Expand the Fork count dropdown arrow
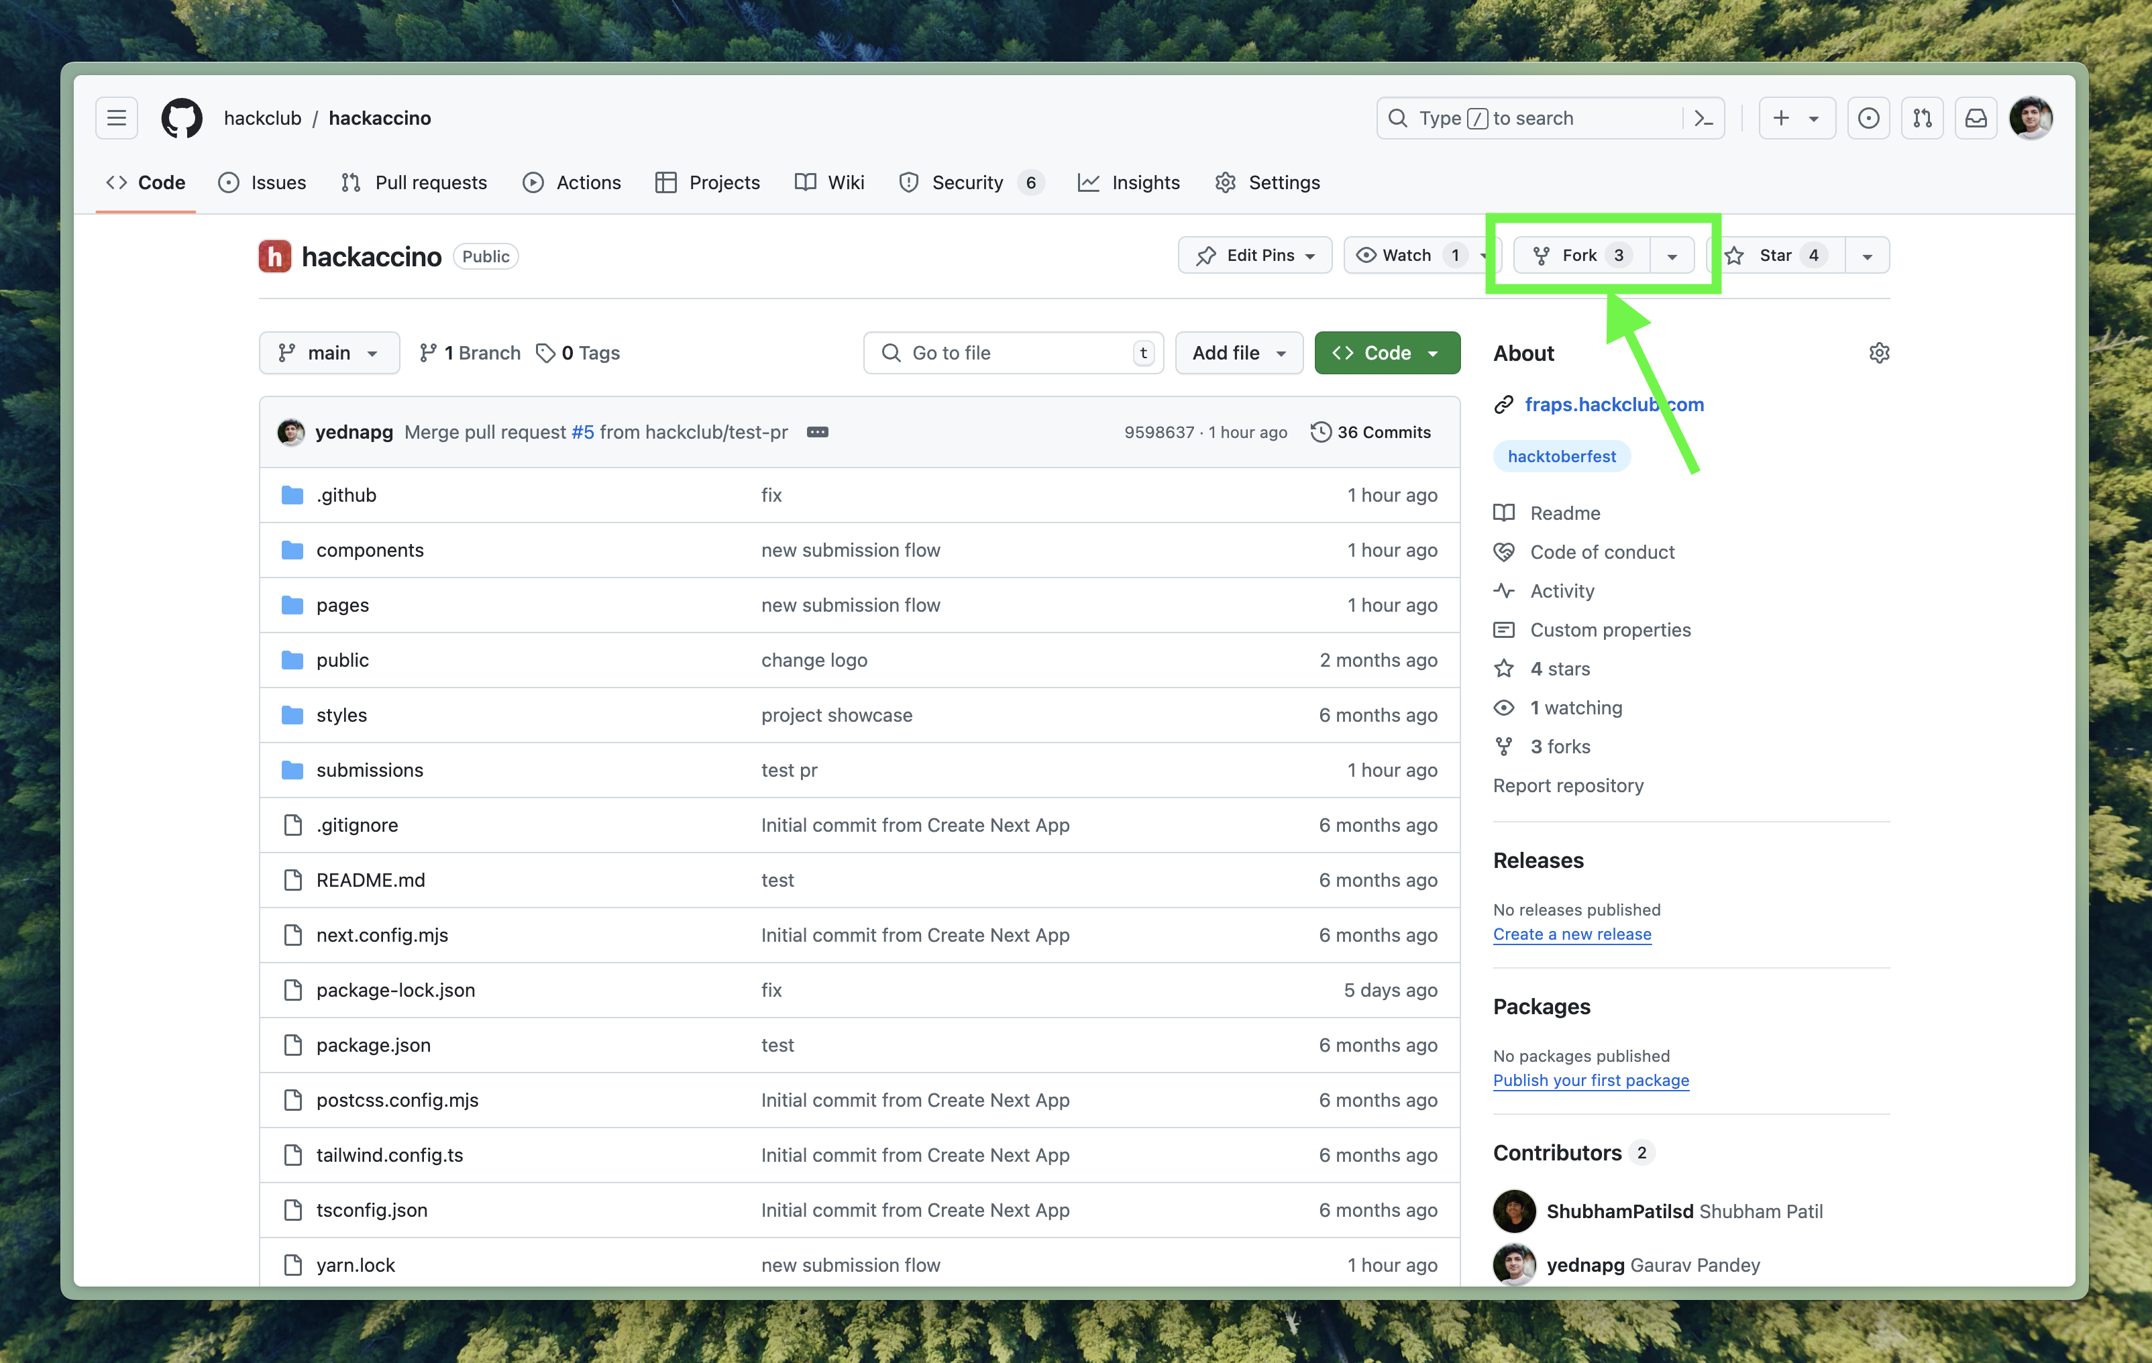The image size is (2152, 1363). [x=1674, y=256]
